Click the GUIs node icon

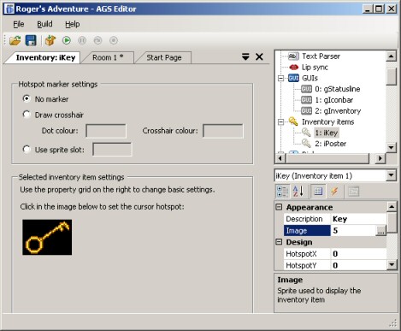[x=293, y=78]
